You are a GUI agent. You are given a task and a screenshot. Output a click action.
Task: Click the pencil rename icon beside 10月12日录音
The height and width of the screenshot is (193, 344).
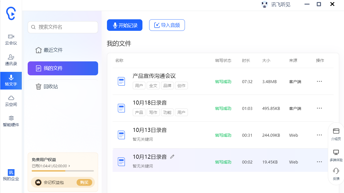tap(172, 157)
